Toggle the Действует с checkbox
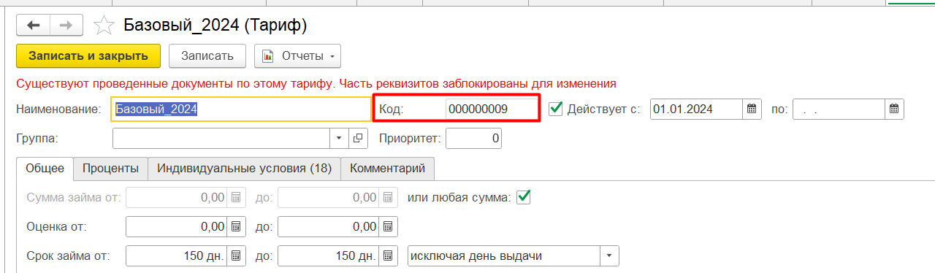Image resolution: width=935 pixels, height=273 pixels. pyautogui.click(x=556, y=109)
